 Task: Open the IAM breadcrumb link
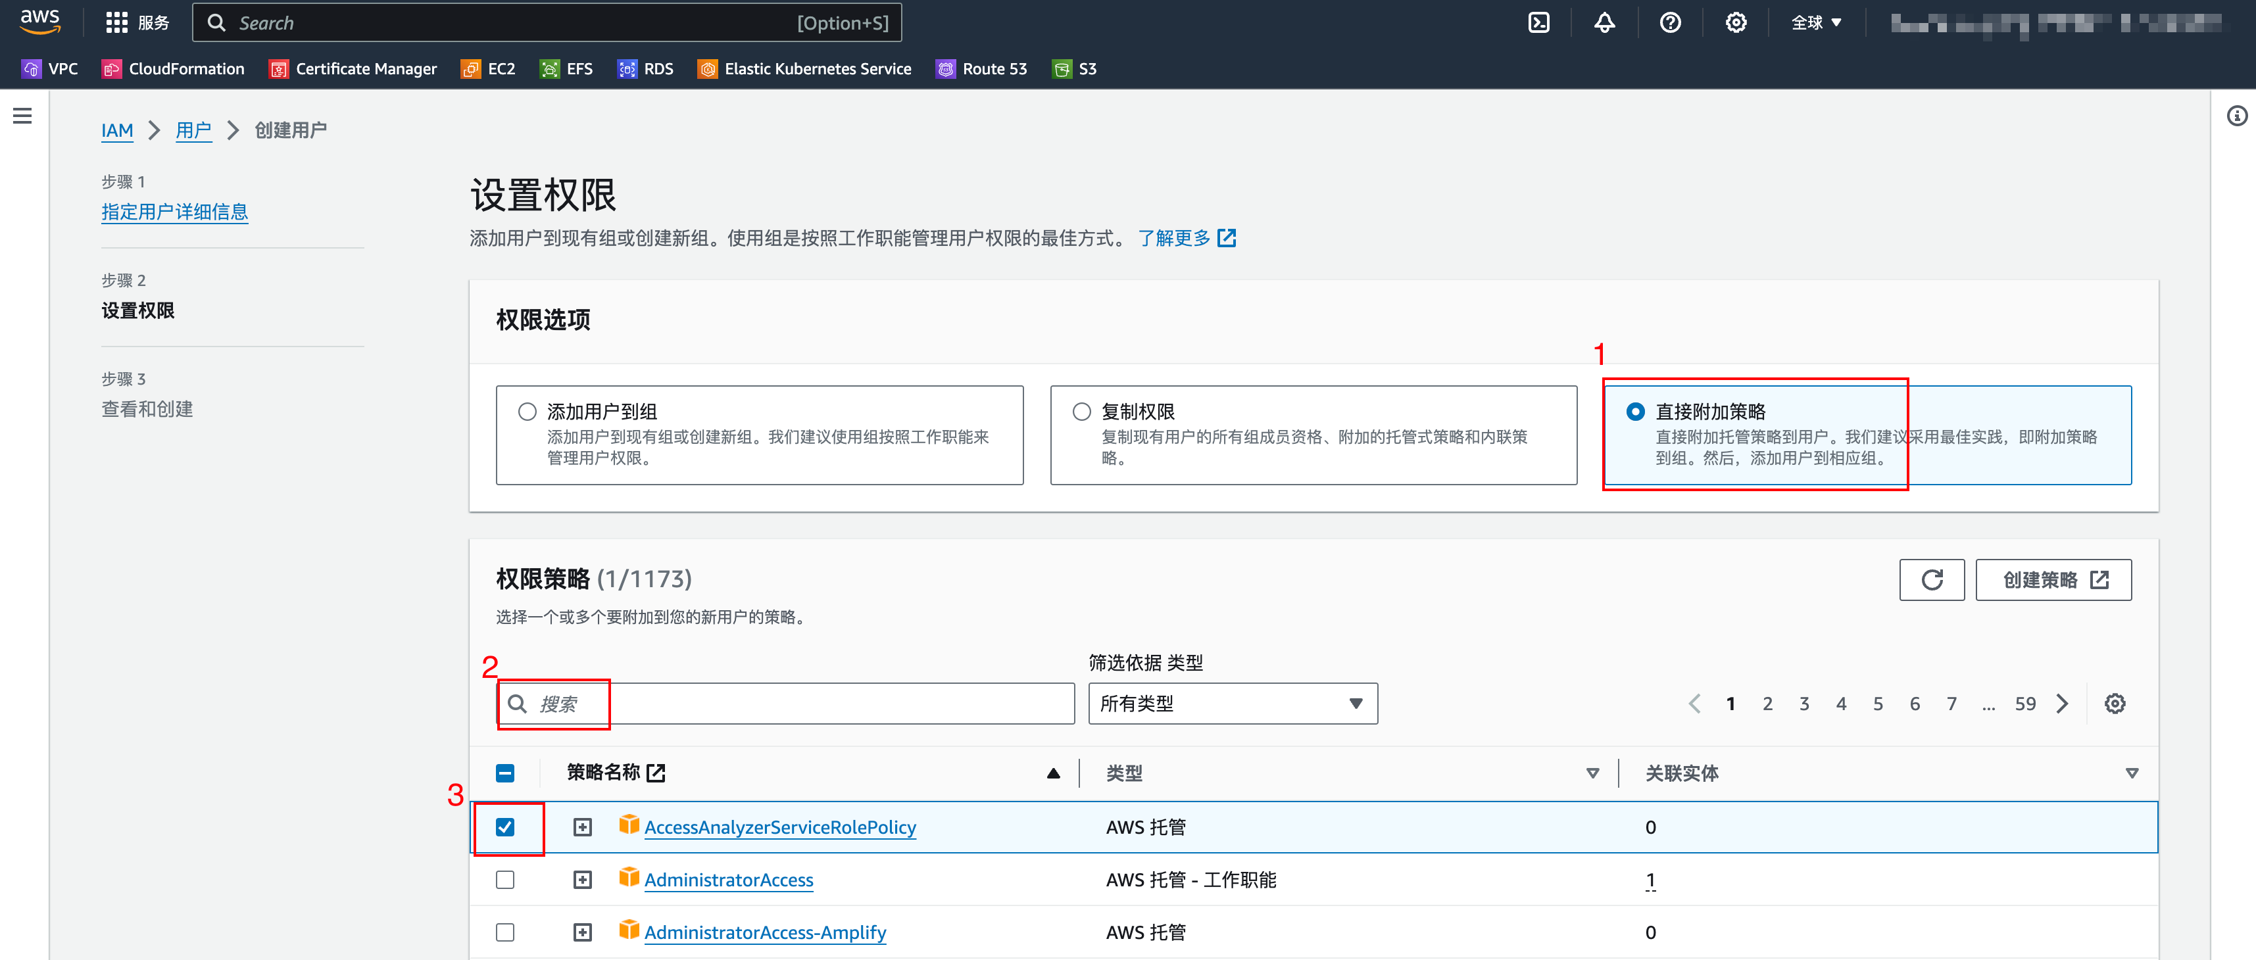pyautogui.click(x=116, y=130)
